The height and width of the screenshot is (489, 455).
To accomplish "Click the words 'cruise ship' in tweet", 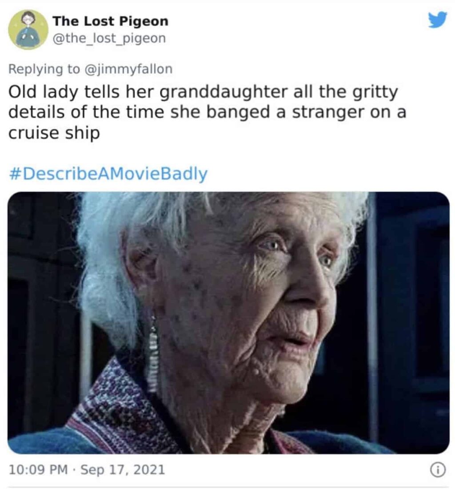I will click(54, 133).
